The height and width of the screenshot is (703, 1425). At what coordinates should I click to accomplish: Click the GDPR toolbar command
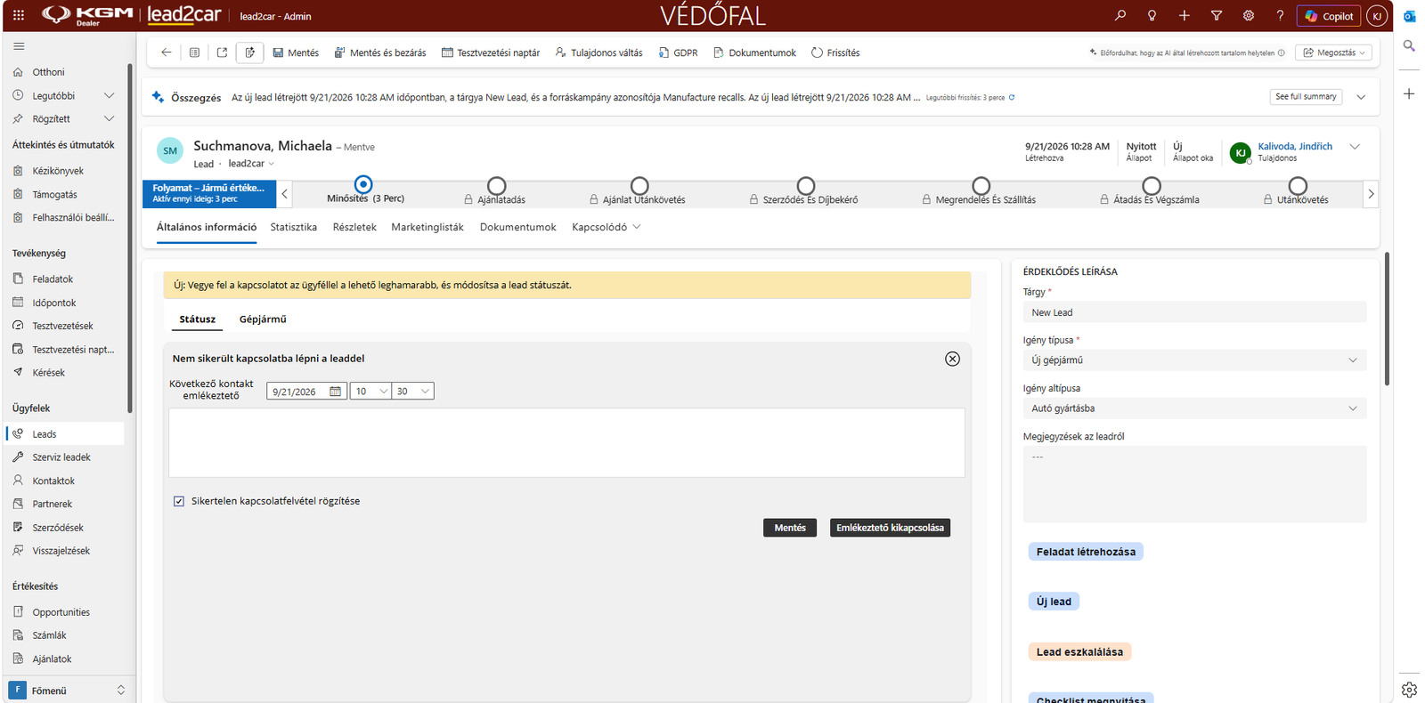point(678,53)
